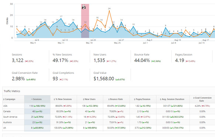Select the USA campaign row
215x137 pixels.
[x=109, y=106]
